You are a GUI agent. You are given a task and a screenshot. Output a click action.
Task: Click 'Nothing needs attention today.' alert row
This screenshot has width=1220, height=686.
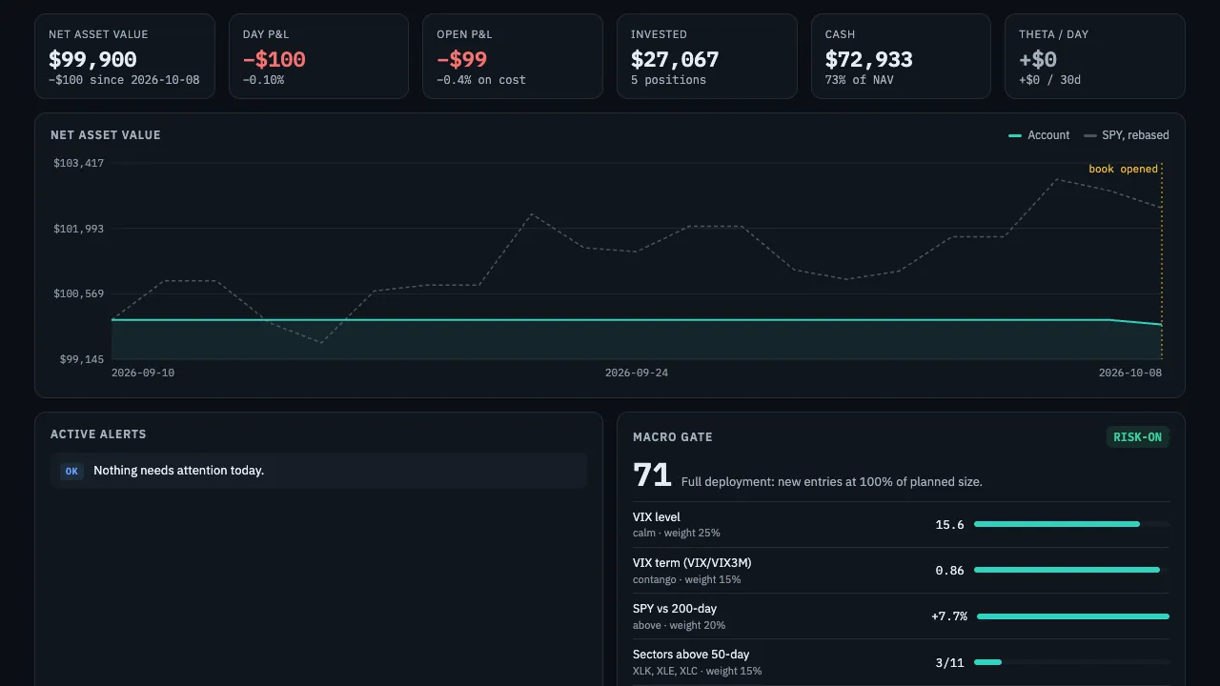[x=318, y=471]
